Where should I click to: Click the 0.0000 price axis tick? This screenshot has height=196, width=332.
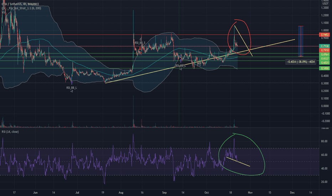325,106
